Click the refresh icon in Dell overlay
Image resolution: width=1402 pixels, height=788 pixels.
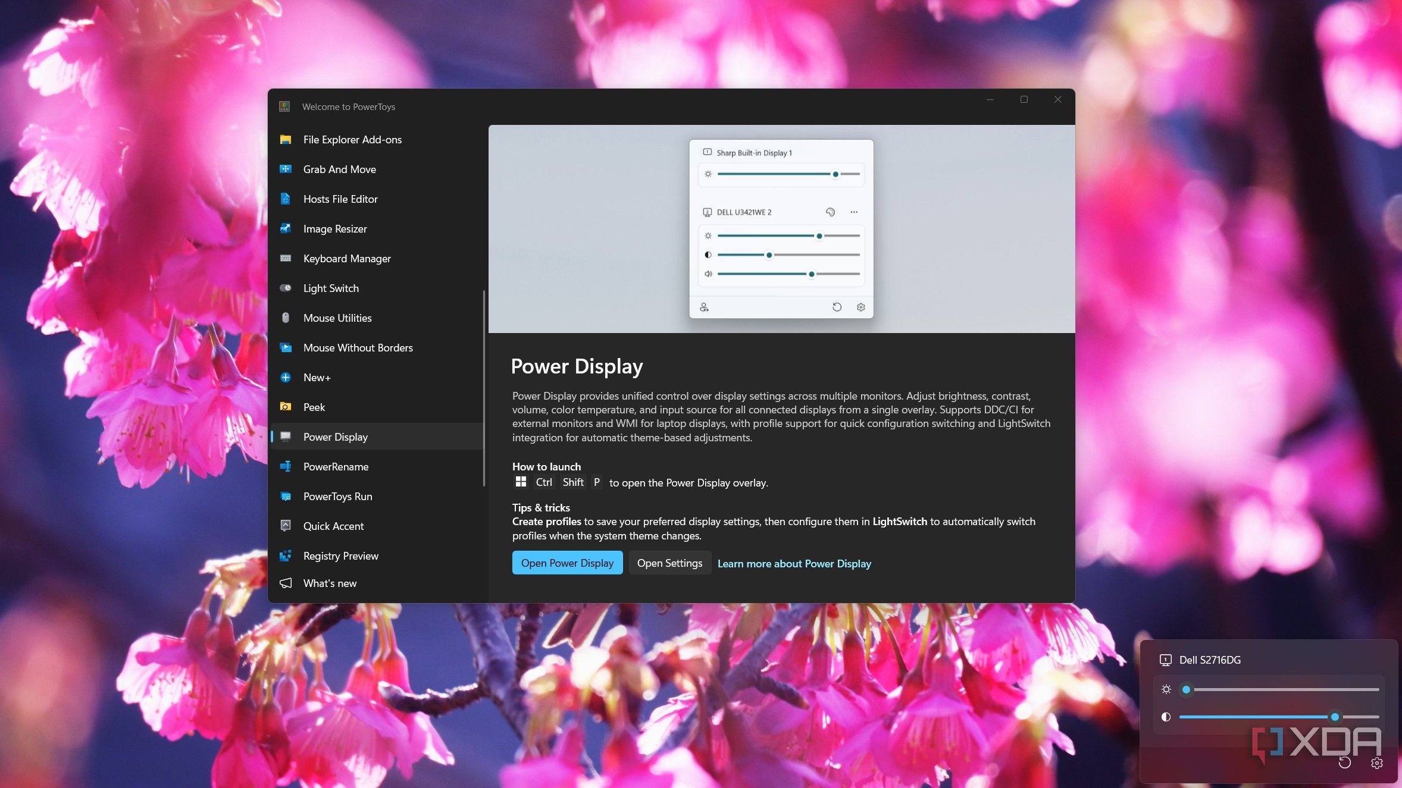[1344, 762]
